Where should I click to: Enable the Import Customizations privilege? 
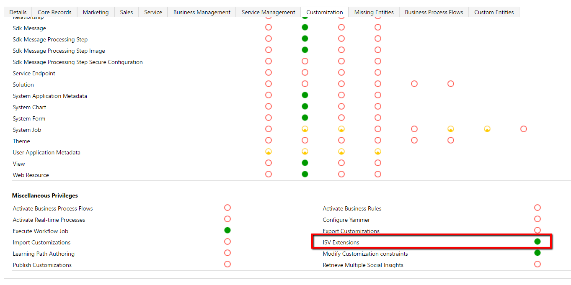click(x=227, y=242)
